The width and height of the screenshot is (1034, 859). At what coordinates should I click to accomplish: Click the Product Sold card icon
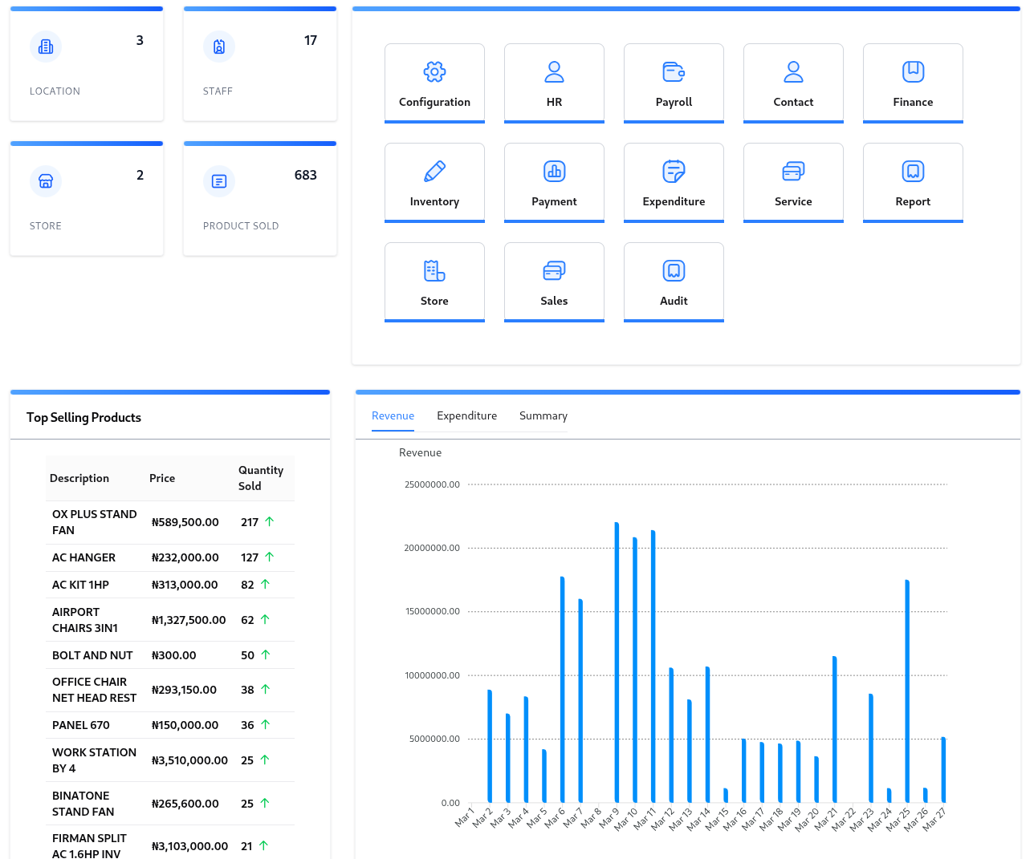pyautogui.click(x=219, y=181)
